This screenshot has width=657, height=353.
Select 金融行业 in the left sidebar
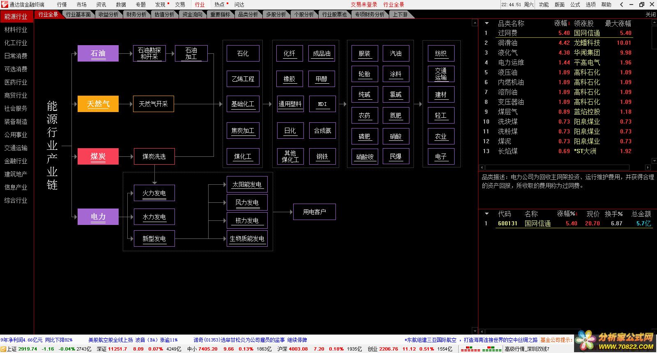(x=16, y=161)
